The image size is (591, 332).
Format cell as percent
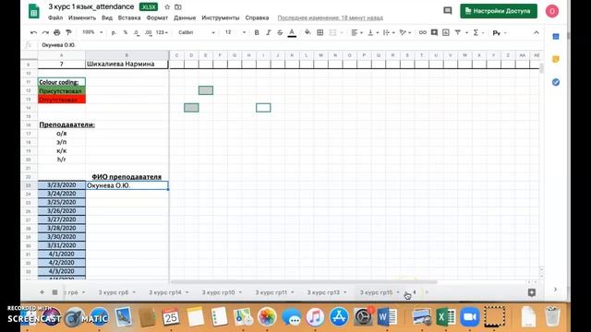point(126,33)
